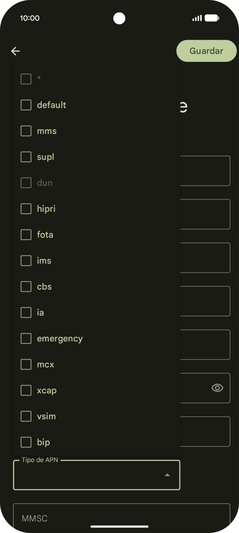Tap the back arrow icon
Image resolution: width=239 pixels, height=533 pixels.
15,51
